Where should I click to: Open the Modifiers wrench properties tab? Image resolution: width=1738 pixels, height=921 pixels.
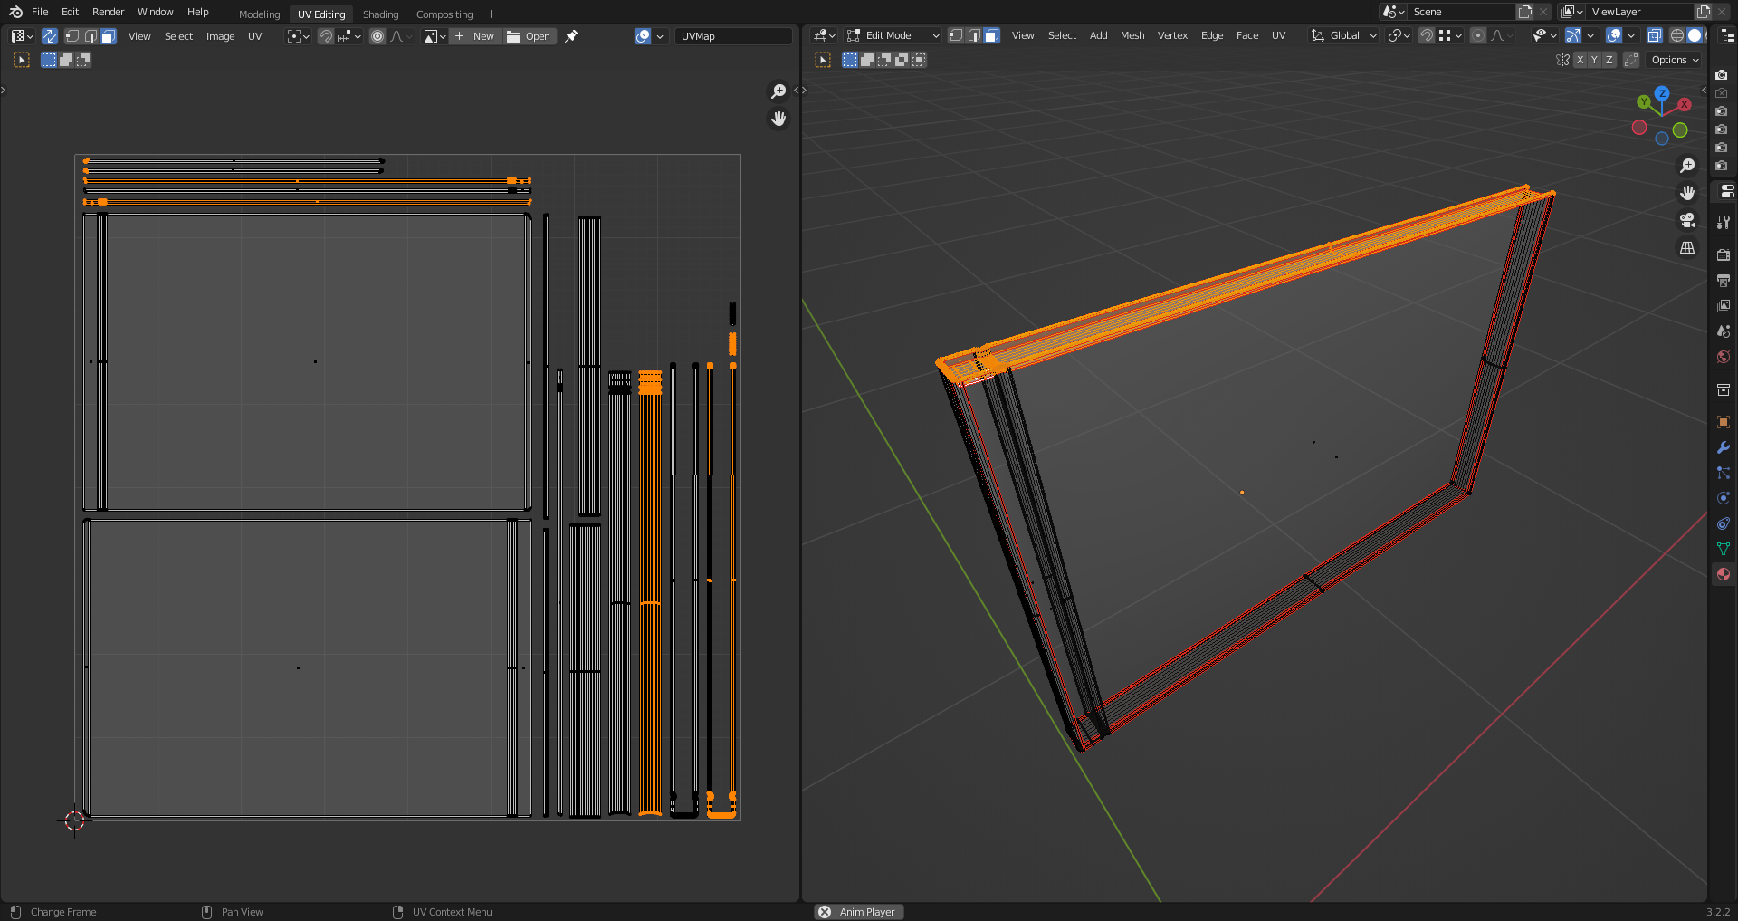pyautogui.click(x=1723, y=447)
